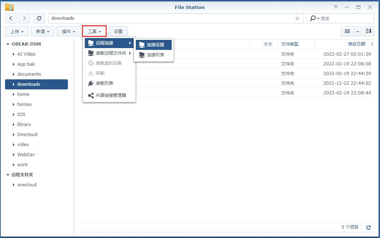Open the 新增 dropdown menu

[42, 31]
